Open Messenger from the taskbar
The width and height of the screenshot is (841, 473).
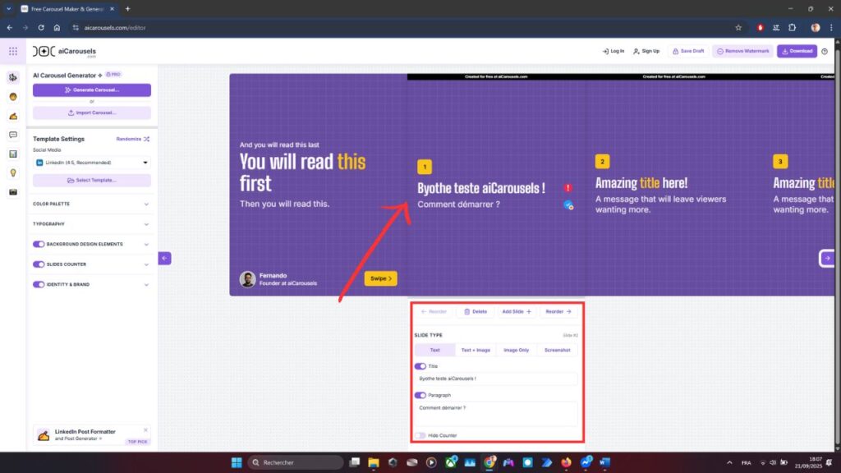[586, 462]
